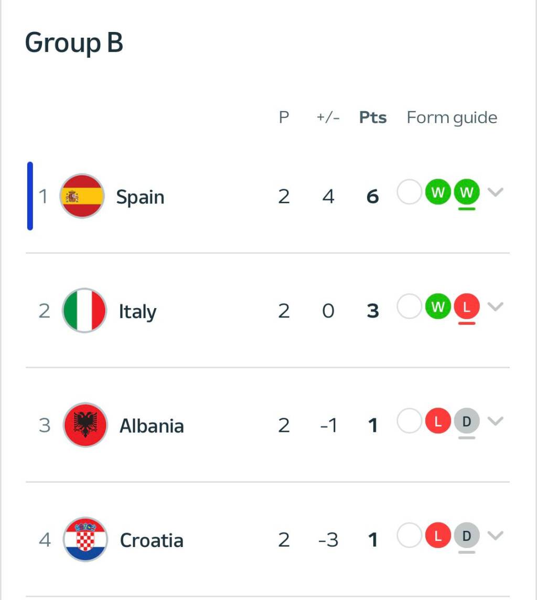Expand the Croatia row chevron
Viewport: 537px width, 600px height.
click(x=496, y=535)
